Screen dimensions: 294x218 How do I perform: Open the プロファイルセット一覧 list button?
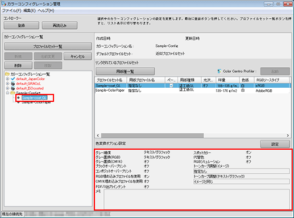tap(48, 47)
